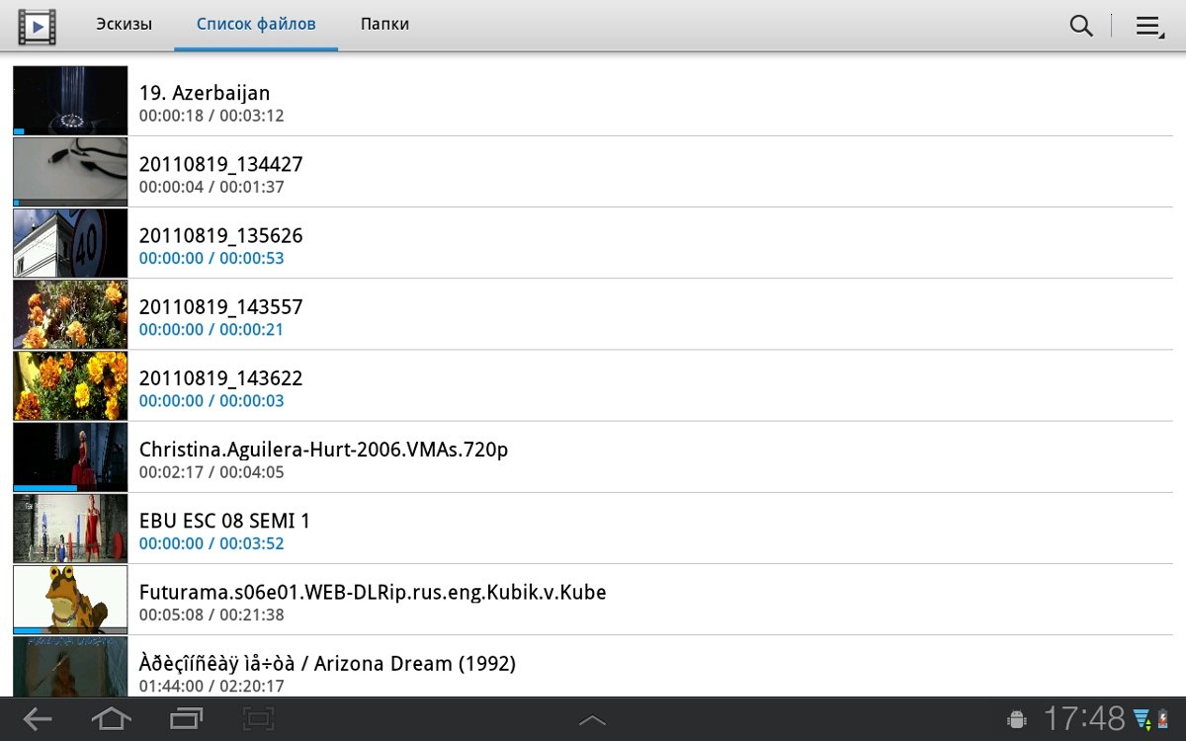Click progress bar on Christina Aguilera thumbnail
The height and width of the screenshot is (741, 1186).
click(x=70, y=488)
